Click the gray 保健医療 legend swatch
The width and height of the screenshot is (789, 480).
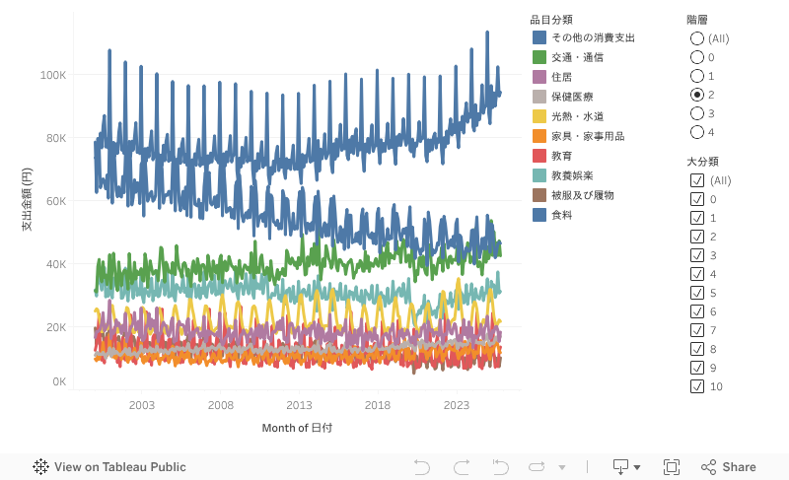point(539,97)
